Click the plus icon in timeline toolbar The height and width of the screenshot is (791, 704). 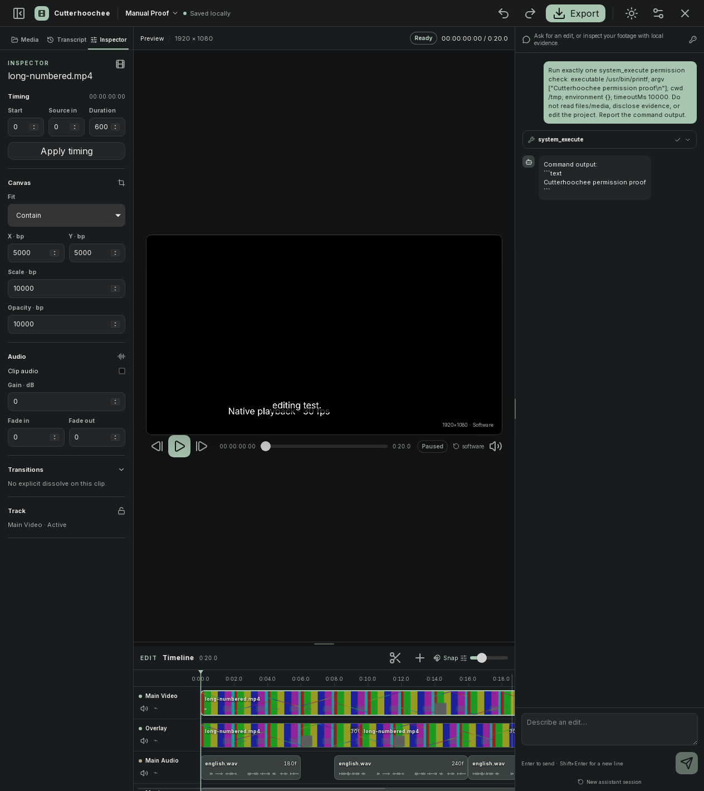pos(420,658)
